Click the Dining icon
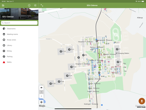Image resolution: width=146 pixels, height=110 pixels. click(4, 51)
